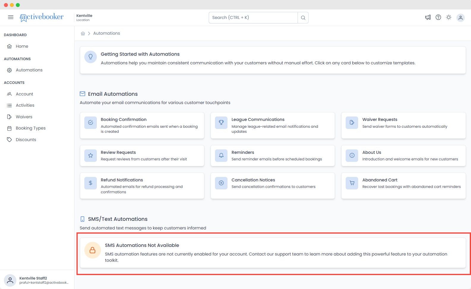Click the Getting Started lightbulb icon
The width and height of the screenshot is (471, 289).
91,57
